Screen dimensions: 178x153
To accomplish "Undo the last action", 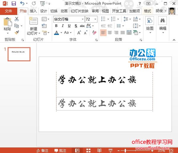I will (x=22, y=3).
